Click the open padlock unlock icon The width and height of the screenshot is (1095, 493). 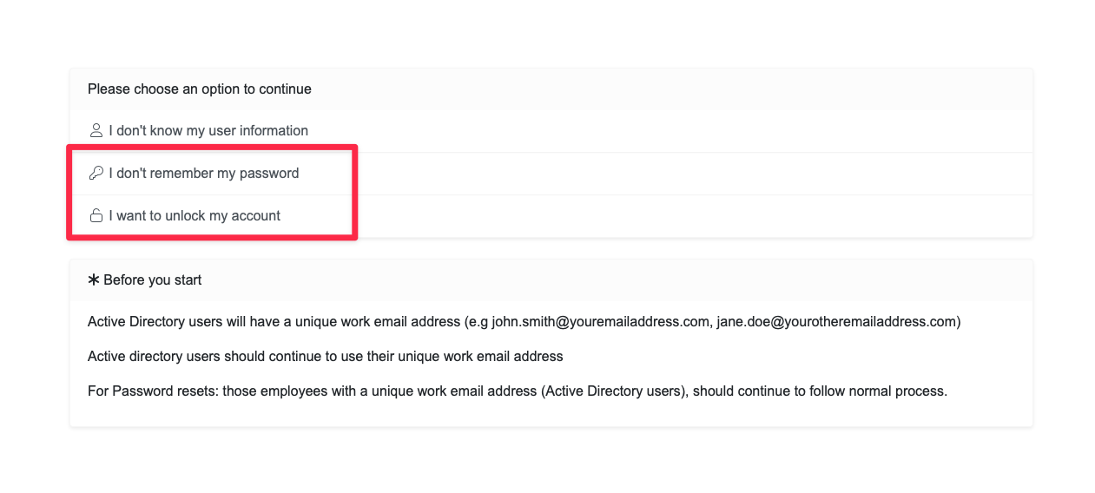(96, 215)
